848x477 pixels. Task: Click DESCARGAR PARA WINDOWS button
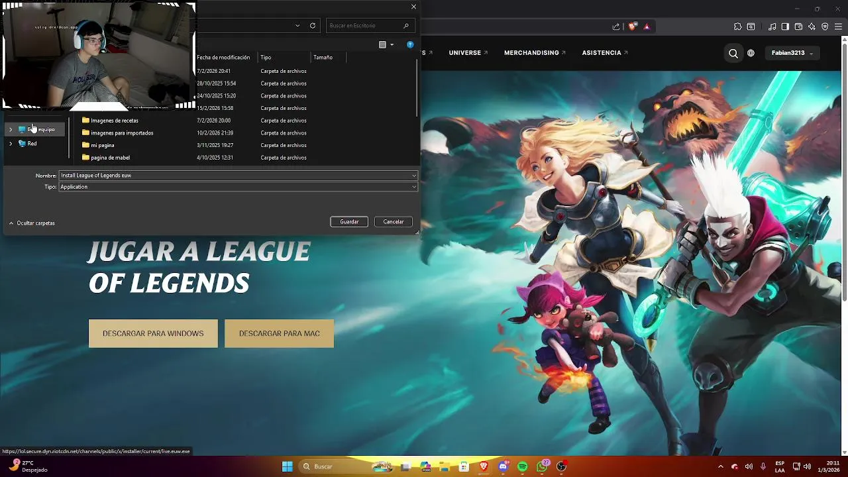pyautogui.click(x=153, y=333)
